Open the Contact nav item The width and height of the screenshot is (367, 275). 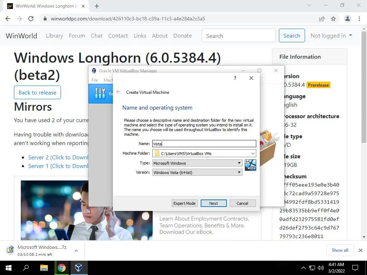118,35
